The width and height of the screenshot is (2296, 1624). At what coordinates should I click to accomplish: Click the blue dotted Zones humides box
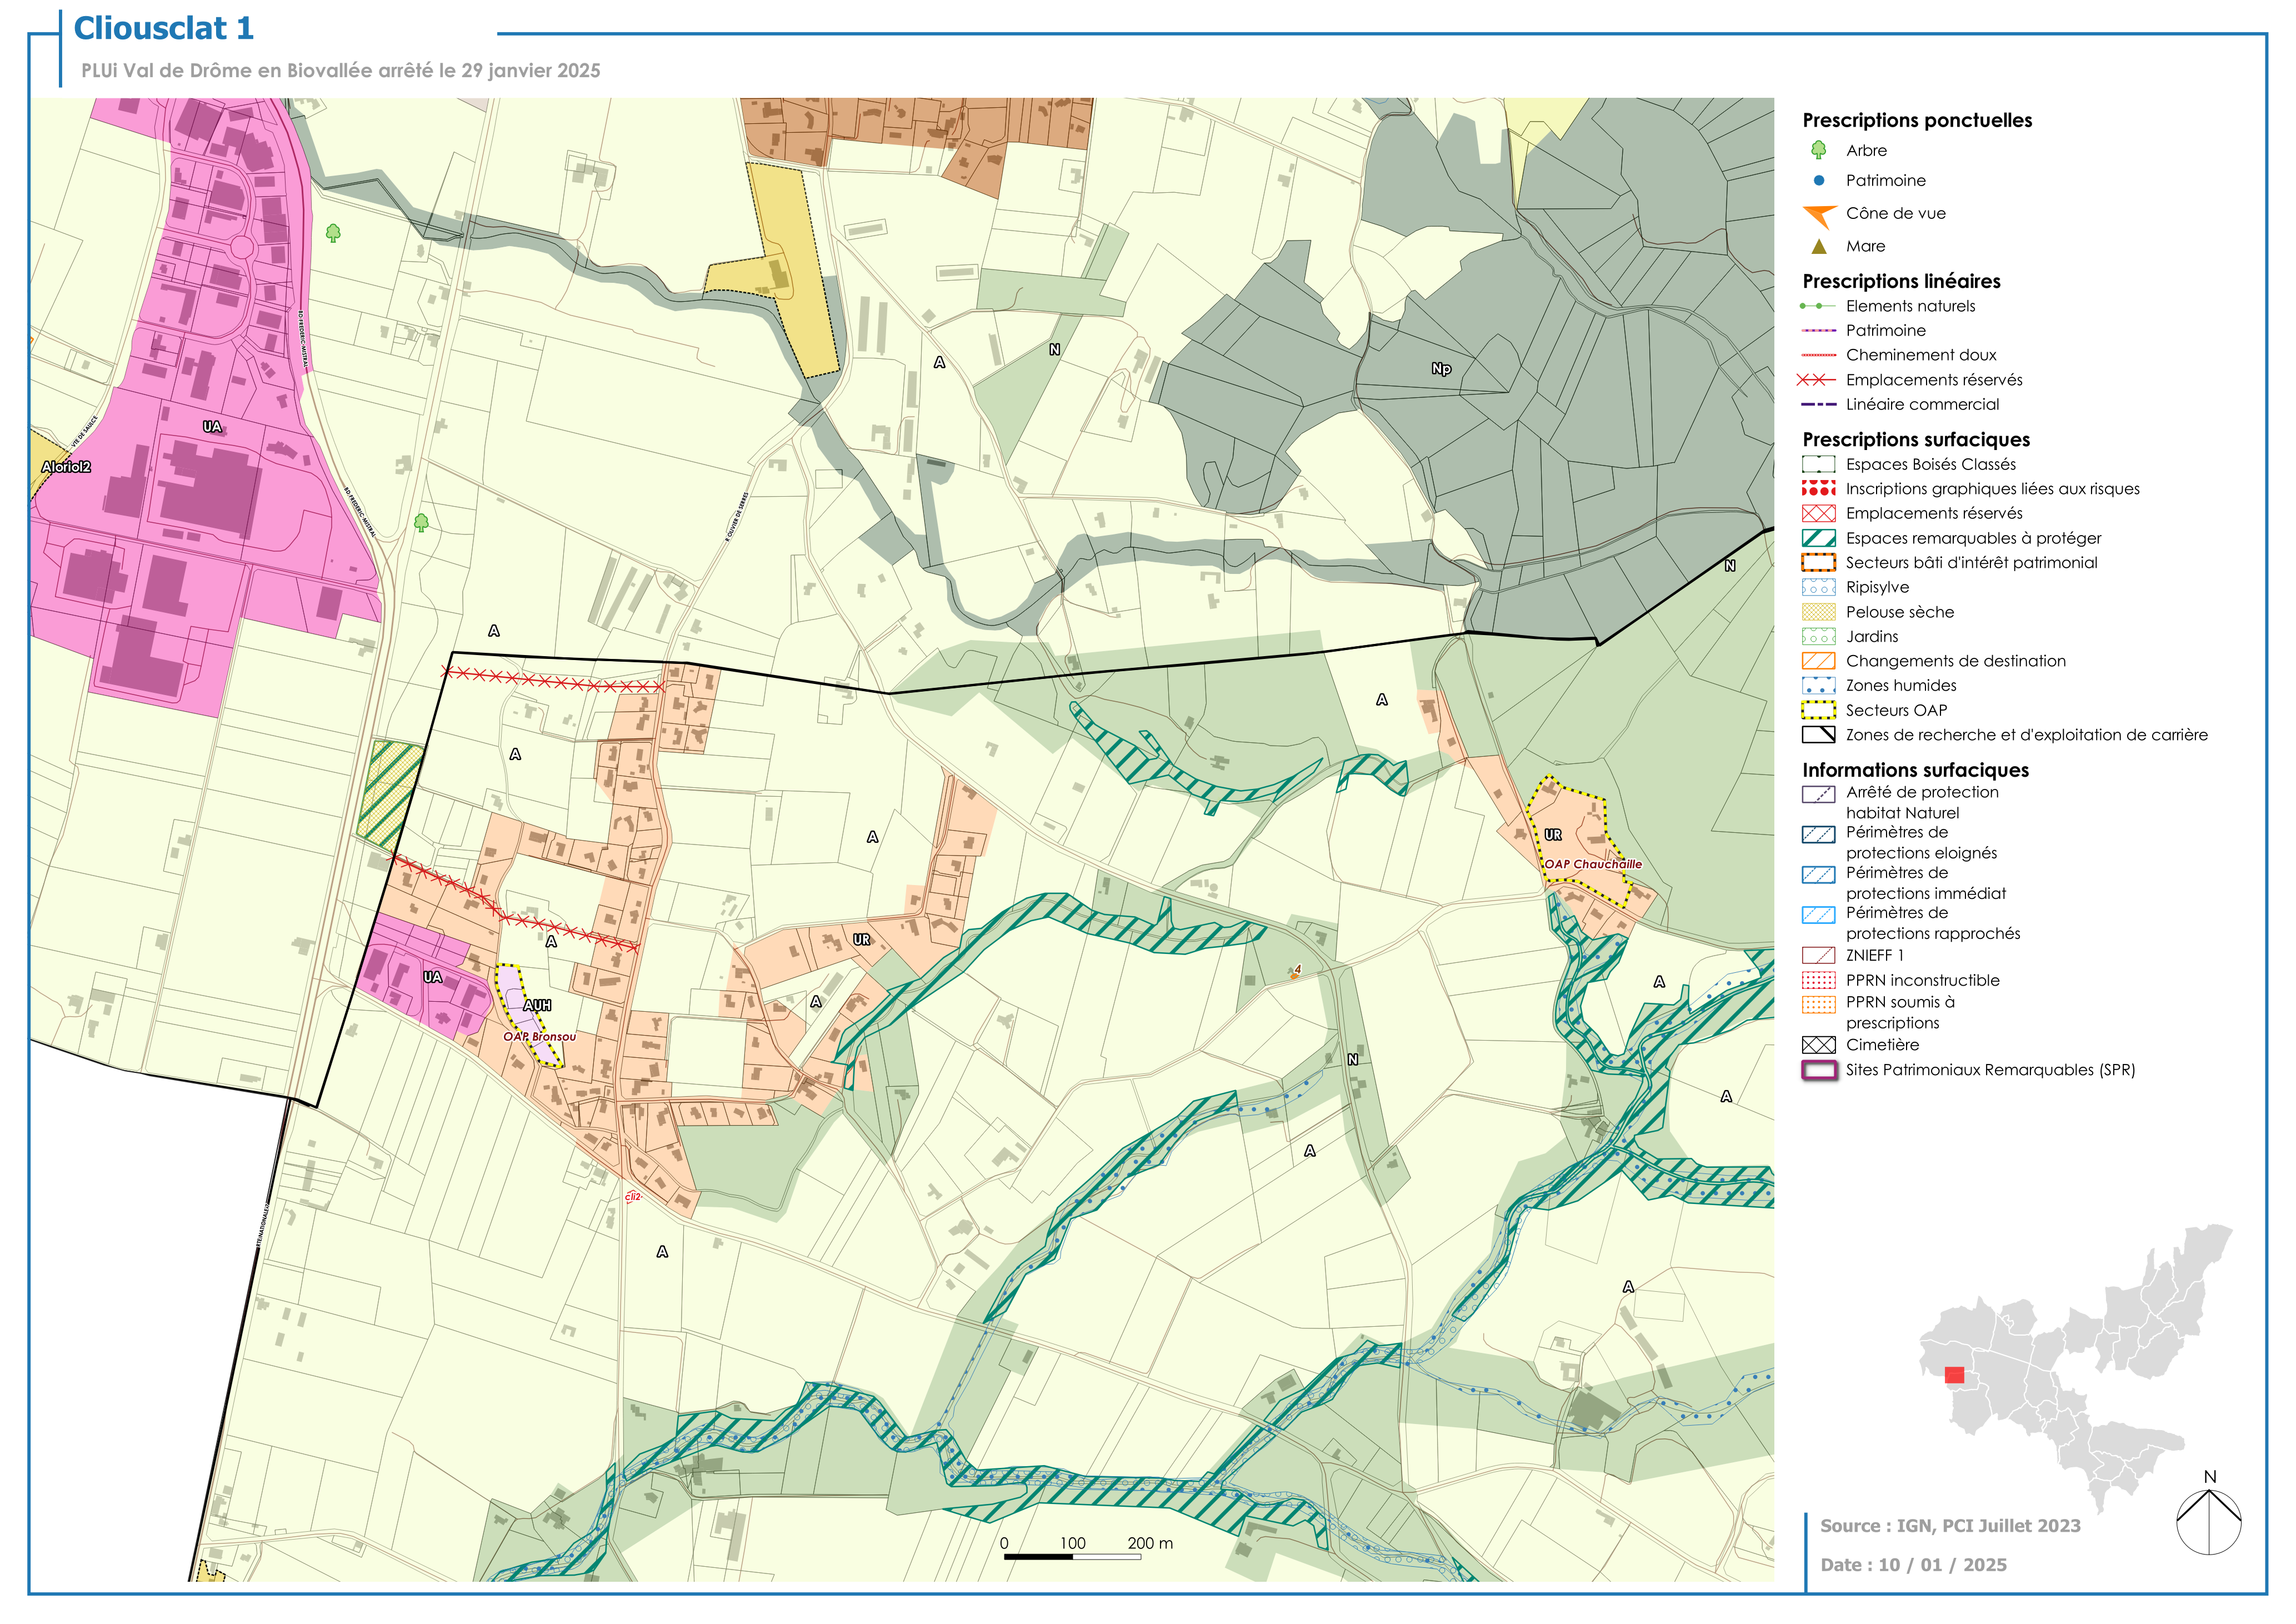(x=1818, y=685)
